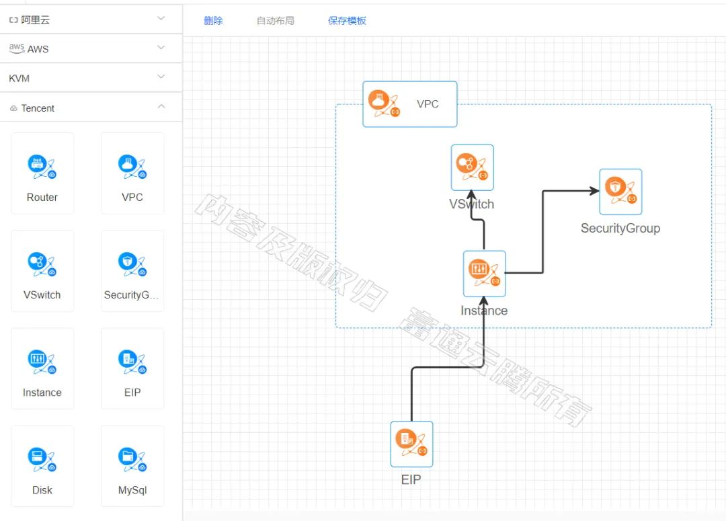Click the Router label in palette
The height and width of the screenshot is (521, 726).
tap(42, 197)
